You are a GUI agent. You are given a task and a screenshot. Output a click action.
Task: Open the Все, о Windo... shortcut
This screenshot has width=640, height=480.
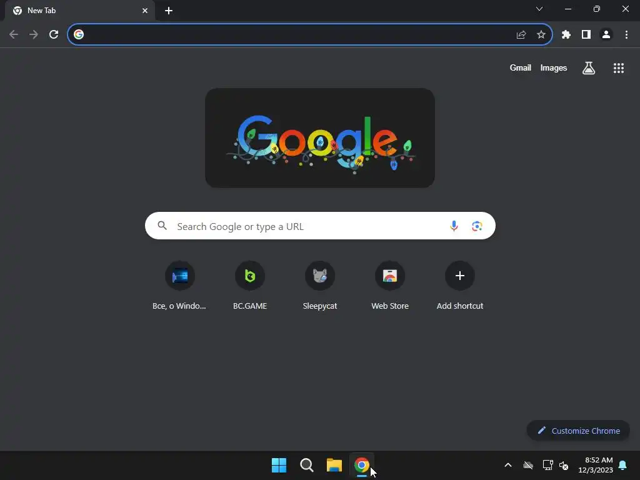[179, 286]
